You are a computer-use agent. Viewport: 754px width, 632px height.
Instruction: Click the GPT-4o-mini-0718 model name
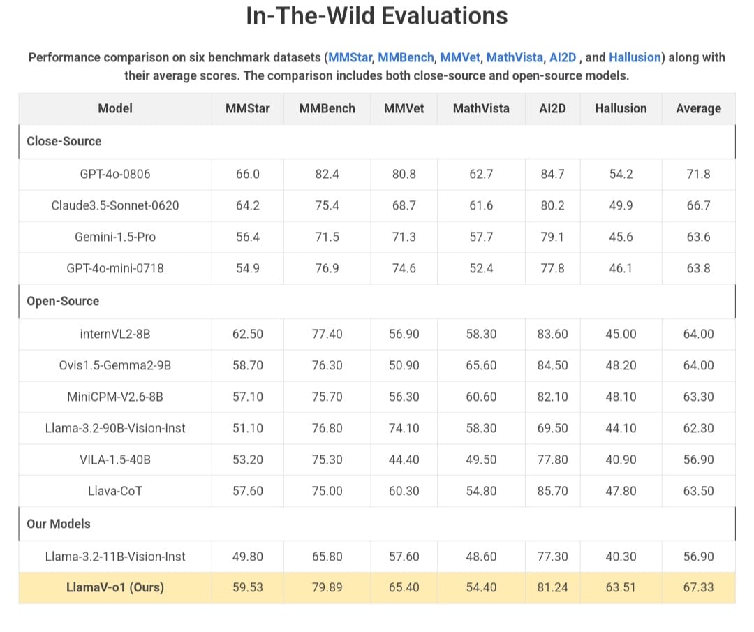coord(115,268)
